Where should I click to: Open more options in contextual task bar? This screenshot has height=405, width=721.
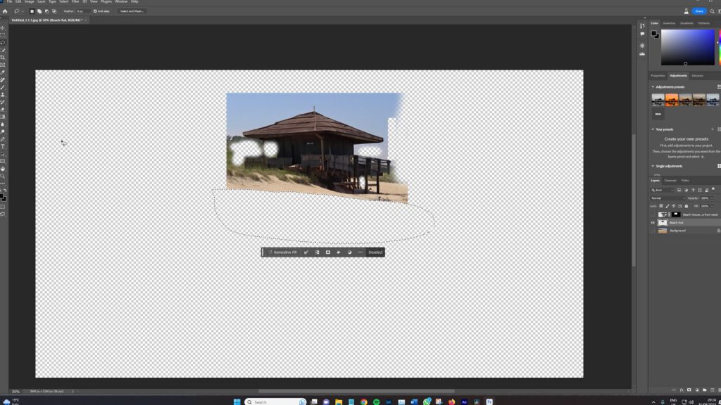coord(360,252)
